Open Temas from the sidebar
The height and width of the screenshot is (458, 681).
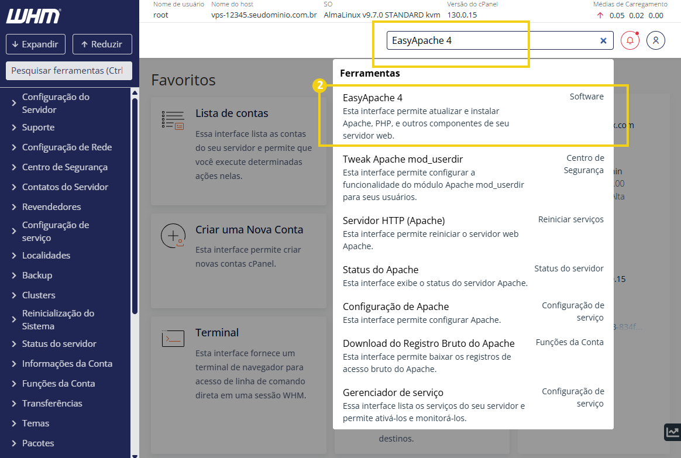35,423
